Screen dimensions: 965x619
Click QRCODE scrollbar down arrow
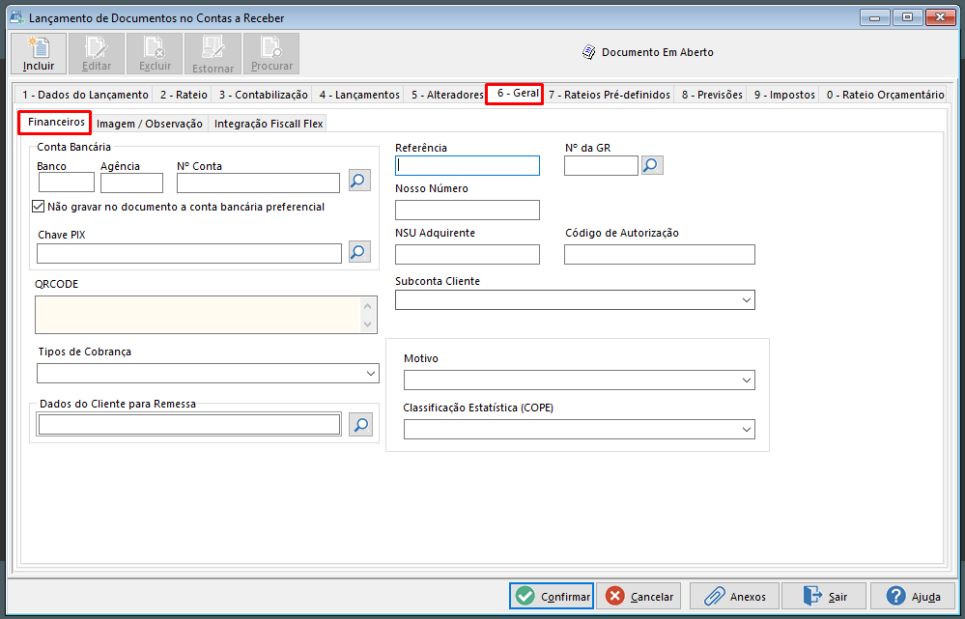click(x=368, y=324)
